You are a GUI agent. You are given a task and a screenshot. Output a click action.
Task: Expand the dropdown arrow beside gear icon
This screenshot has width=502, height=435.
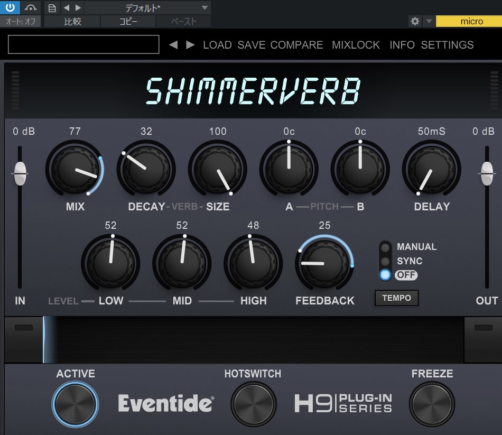click(x=429, y=21)
